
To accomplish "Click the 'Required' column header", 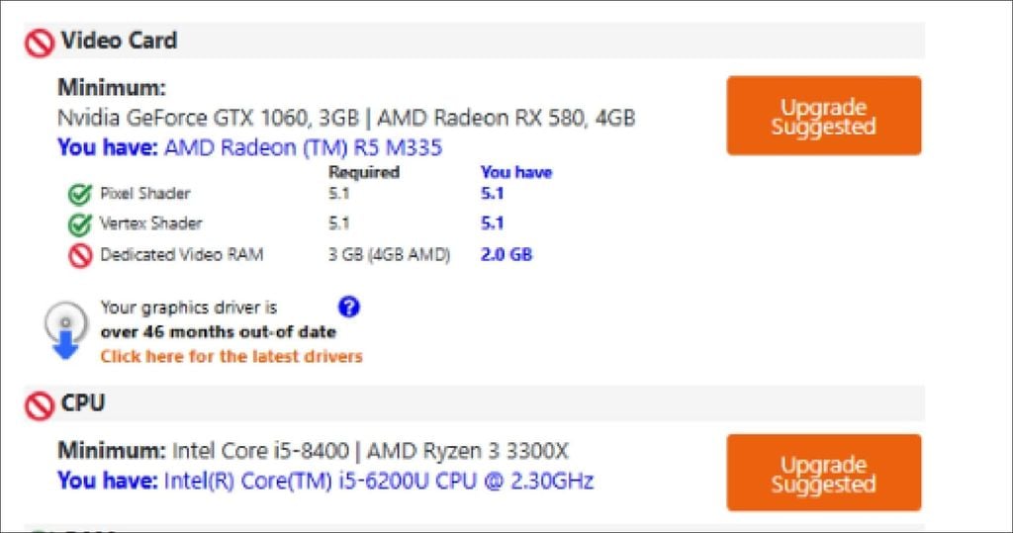I will click(363, 172).
